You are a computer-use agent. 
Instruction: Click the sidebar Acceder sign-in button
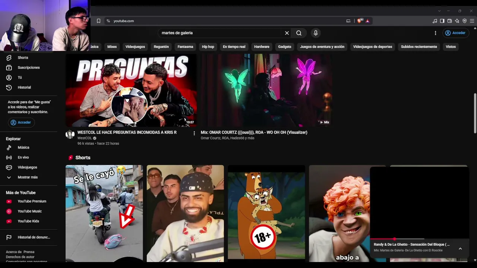click(21, 122)
